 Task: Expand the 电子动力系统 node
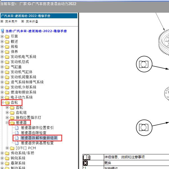point(2,97)
